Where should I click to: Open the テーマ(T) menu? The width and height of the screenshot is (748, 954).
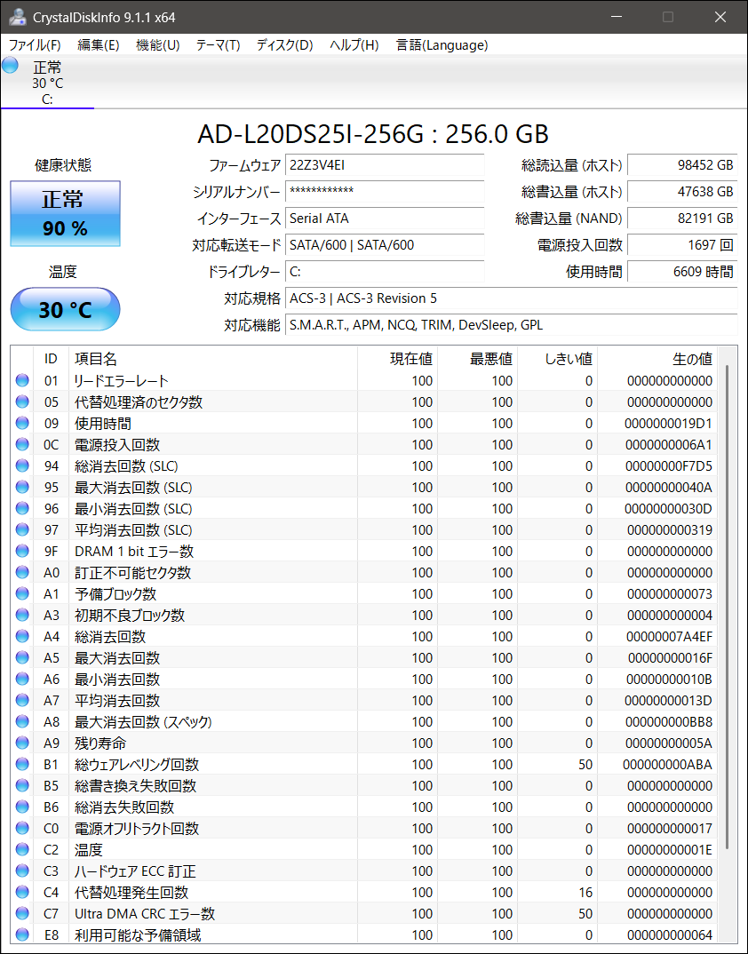[218, 45]
